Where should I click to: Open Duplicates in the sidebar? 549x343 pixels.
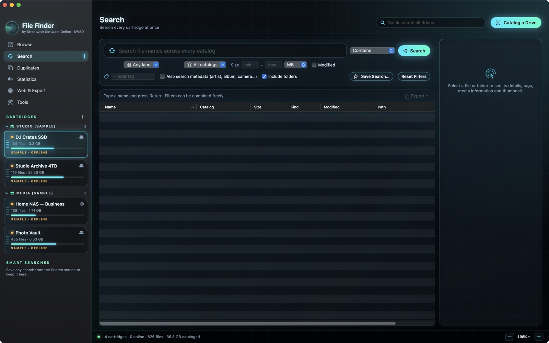click(x=46, y=68)
